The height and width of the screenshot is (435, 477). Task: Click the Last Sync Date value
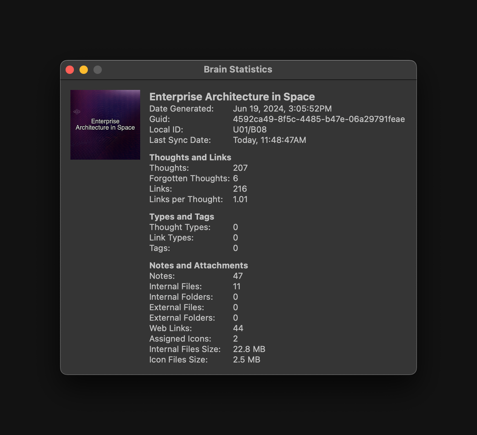point(269,140)
